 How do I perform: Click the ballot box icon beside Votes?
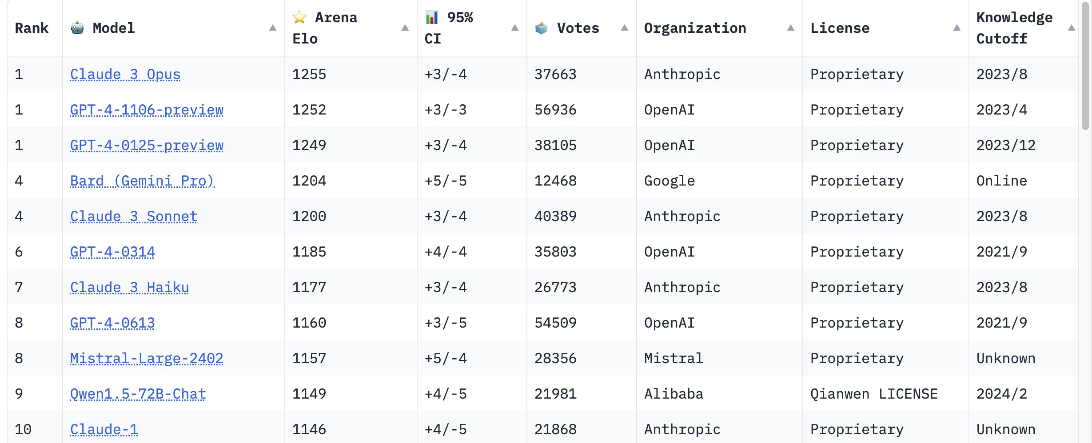[541, 28]
